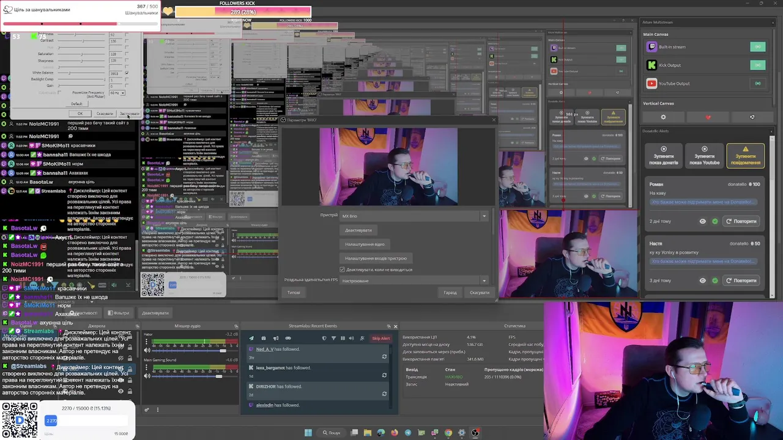Open Vertical Canvas settings gear
Image resolution: width=783 pixels, height=440 pixels.
(663, 117)
